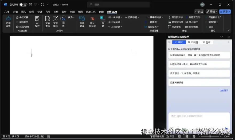
Task: Expand the 更多 dropdown
Action: [x=71, y=17]
